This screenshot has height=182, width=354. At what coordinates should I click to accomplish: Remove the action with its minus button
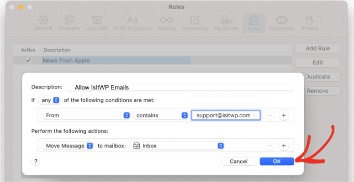click(x=270, y=146)
